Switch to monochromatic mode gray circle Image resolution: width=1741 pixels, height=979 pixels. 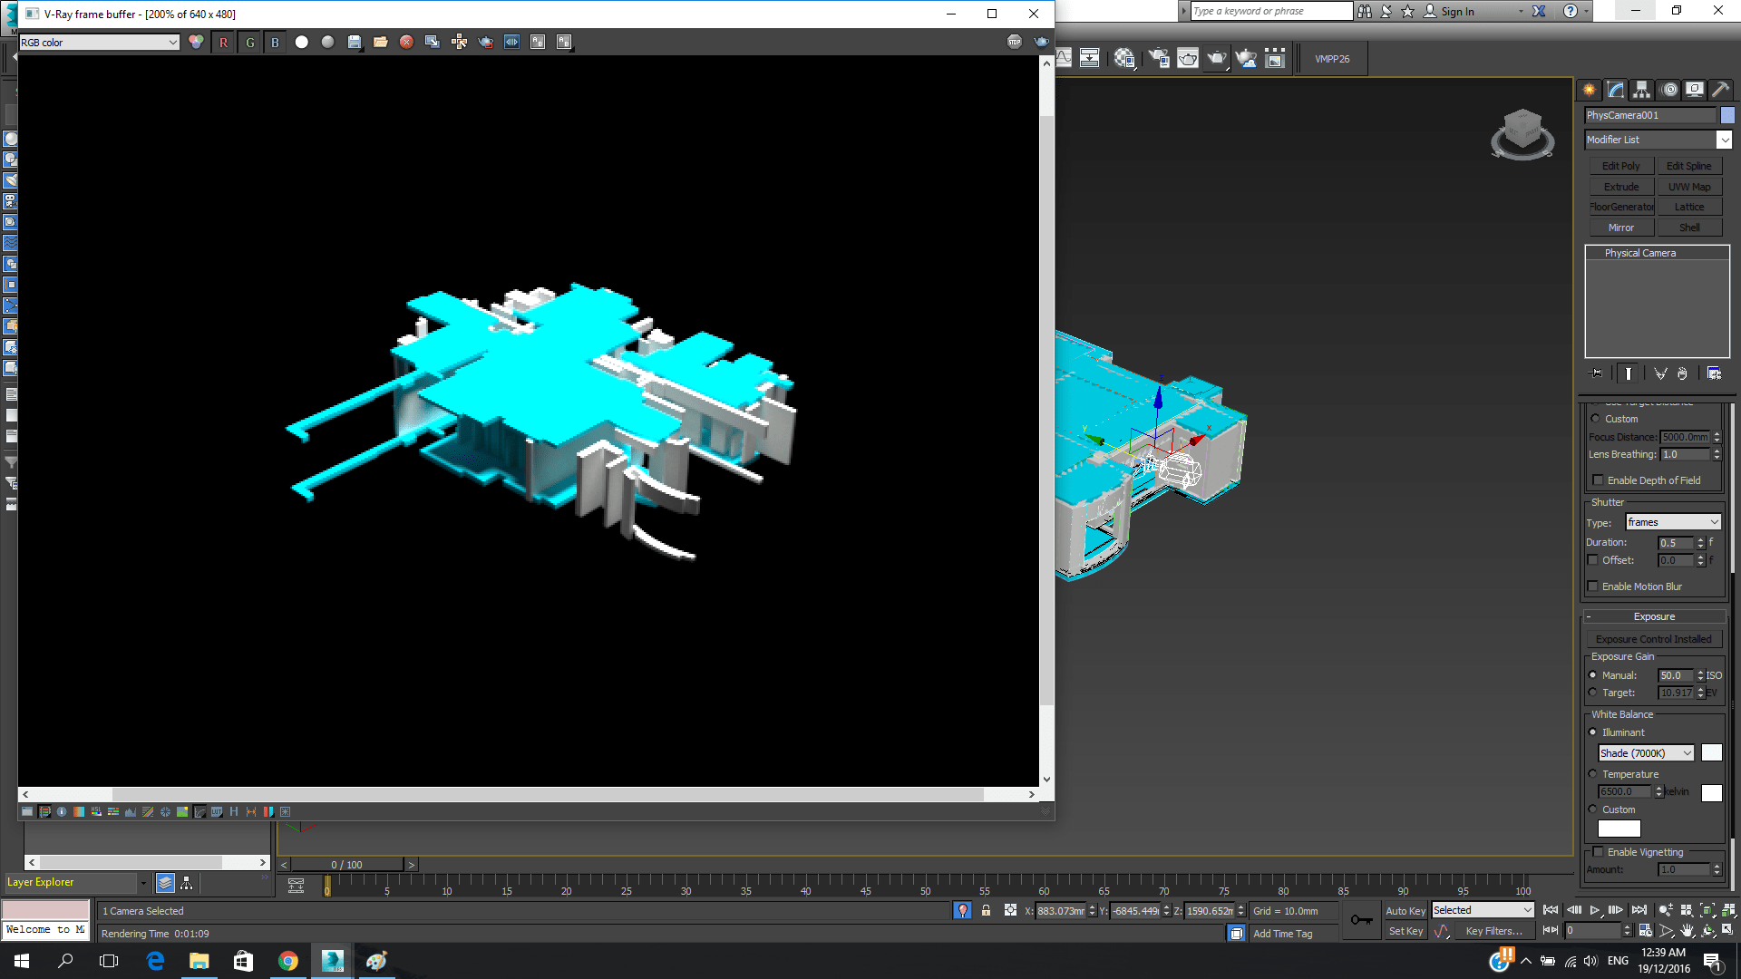[328, 42]
